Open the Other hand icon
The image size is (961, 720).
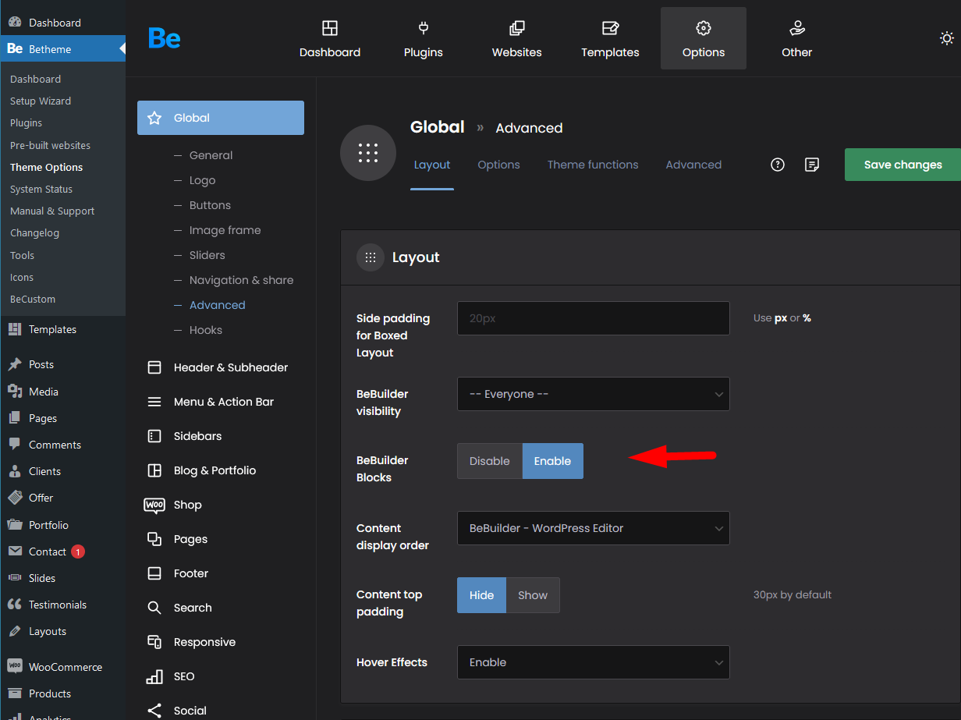[x=797, y=29]
